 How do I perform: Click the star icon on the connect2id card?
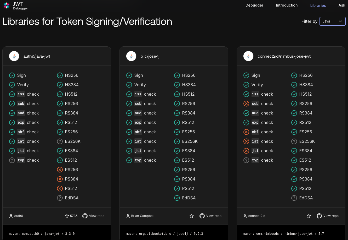tap(309, 216)
